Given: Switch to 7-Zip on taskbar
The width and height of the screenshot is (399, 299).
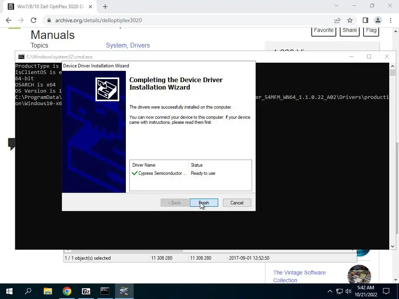Looking at the screenshot, I should [x=86, y=291].
